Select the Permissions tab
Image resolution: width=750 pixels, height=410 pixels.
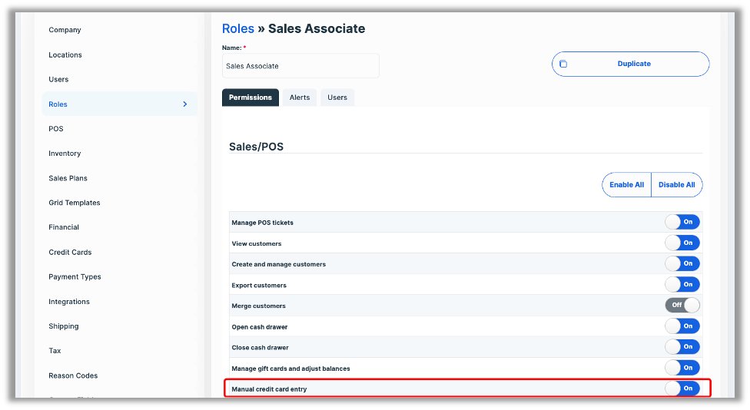coord(251,98)
